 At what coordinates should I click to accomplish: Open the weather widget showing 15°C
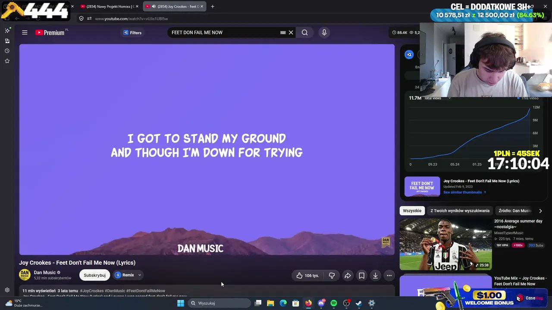pyautogui.click(x=23, y=303)
